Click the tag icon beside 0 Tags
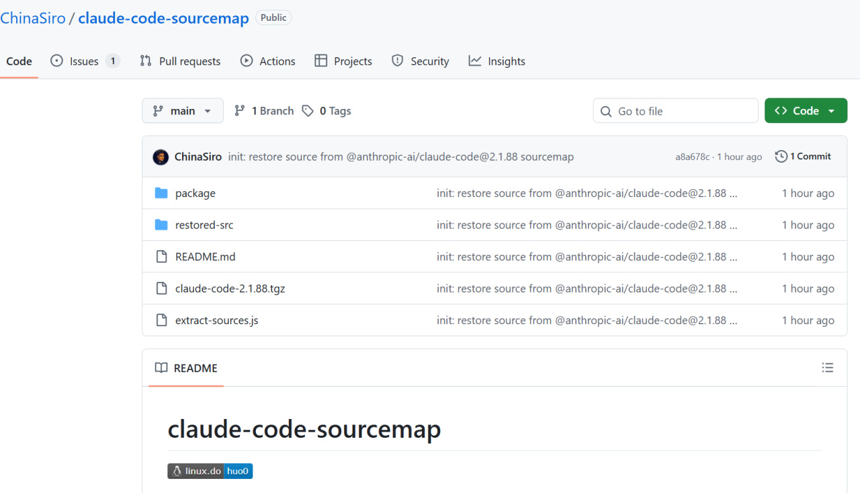Viewport: 860px width, 493px height. click(308, 111)
